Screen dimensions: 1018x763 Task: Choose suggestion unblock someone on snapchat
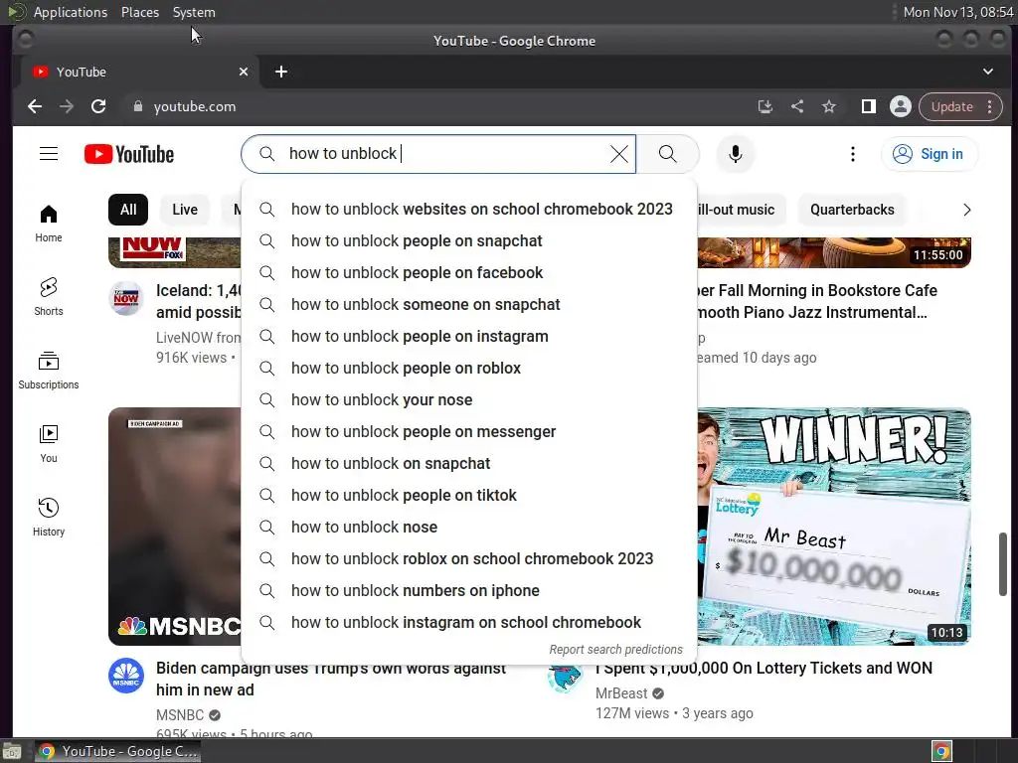pyautogui.click(x=469, y=304)
